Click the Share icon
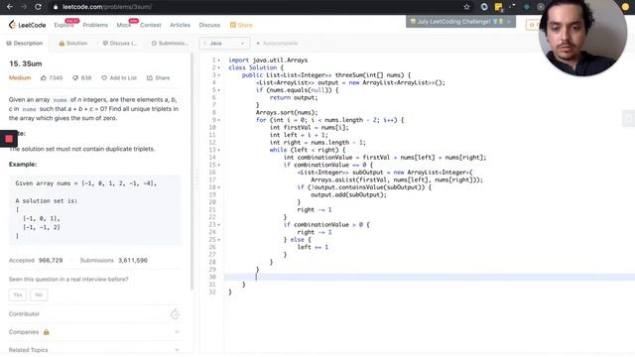 point(150,77)
